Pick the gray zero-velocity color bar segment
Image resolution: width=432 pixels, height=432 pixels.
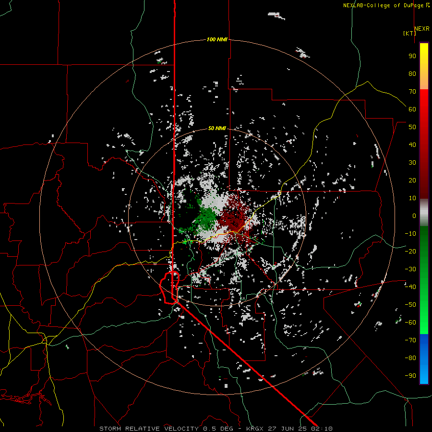coord(424,213)
